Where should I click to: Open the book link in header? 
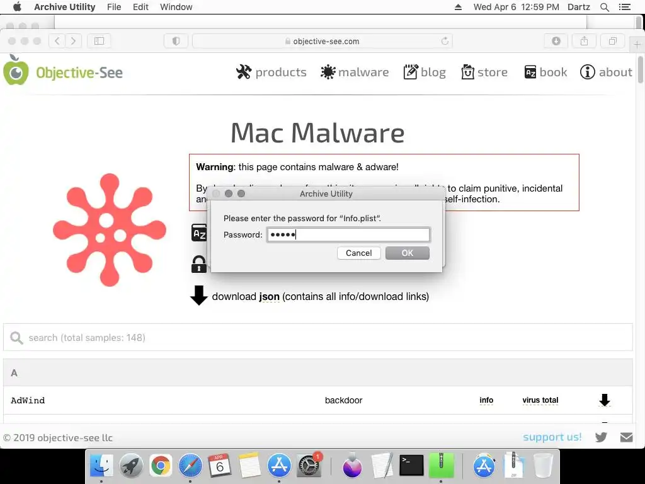click(546, 72)
